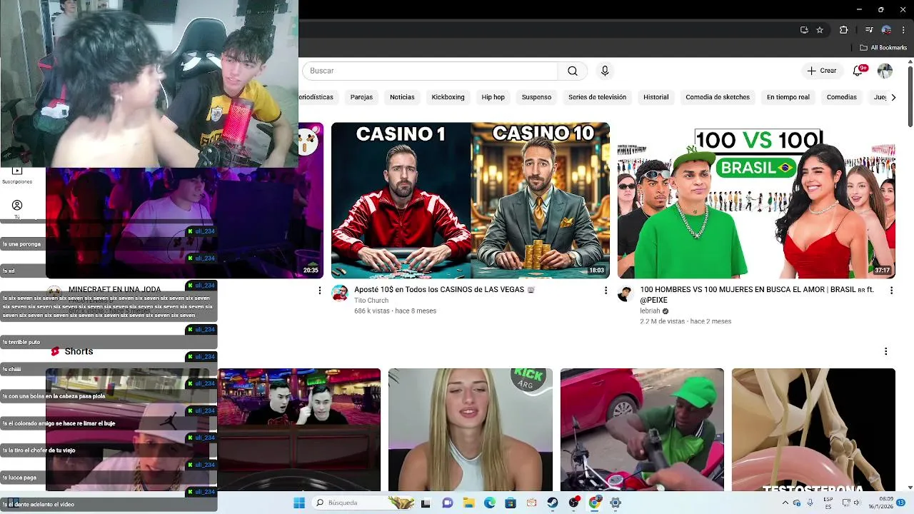
Task: Select the Suspenso filter chip
Action: [536, 97]
